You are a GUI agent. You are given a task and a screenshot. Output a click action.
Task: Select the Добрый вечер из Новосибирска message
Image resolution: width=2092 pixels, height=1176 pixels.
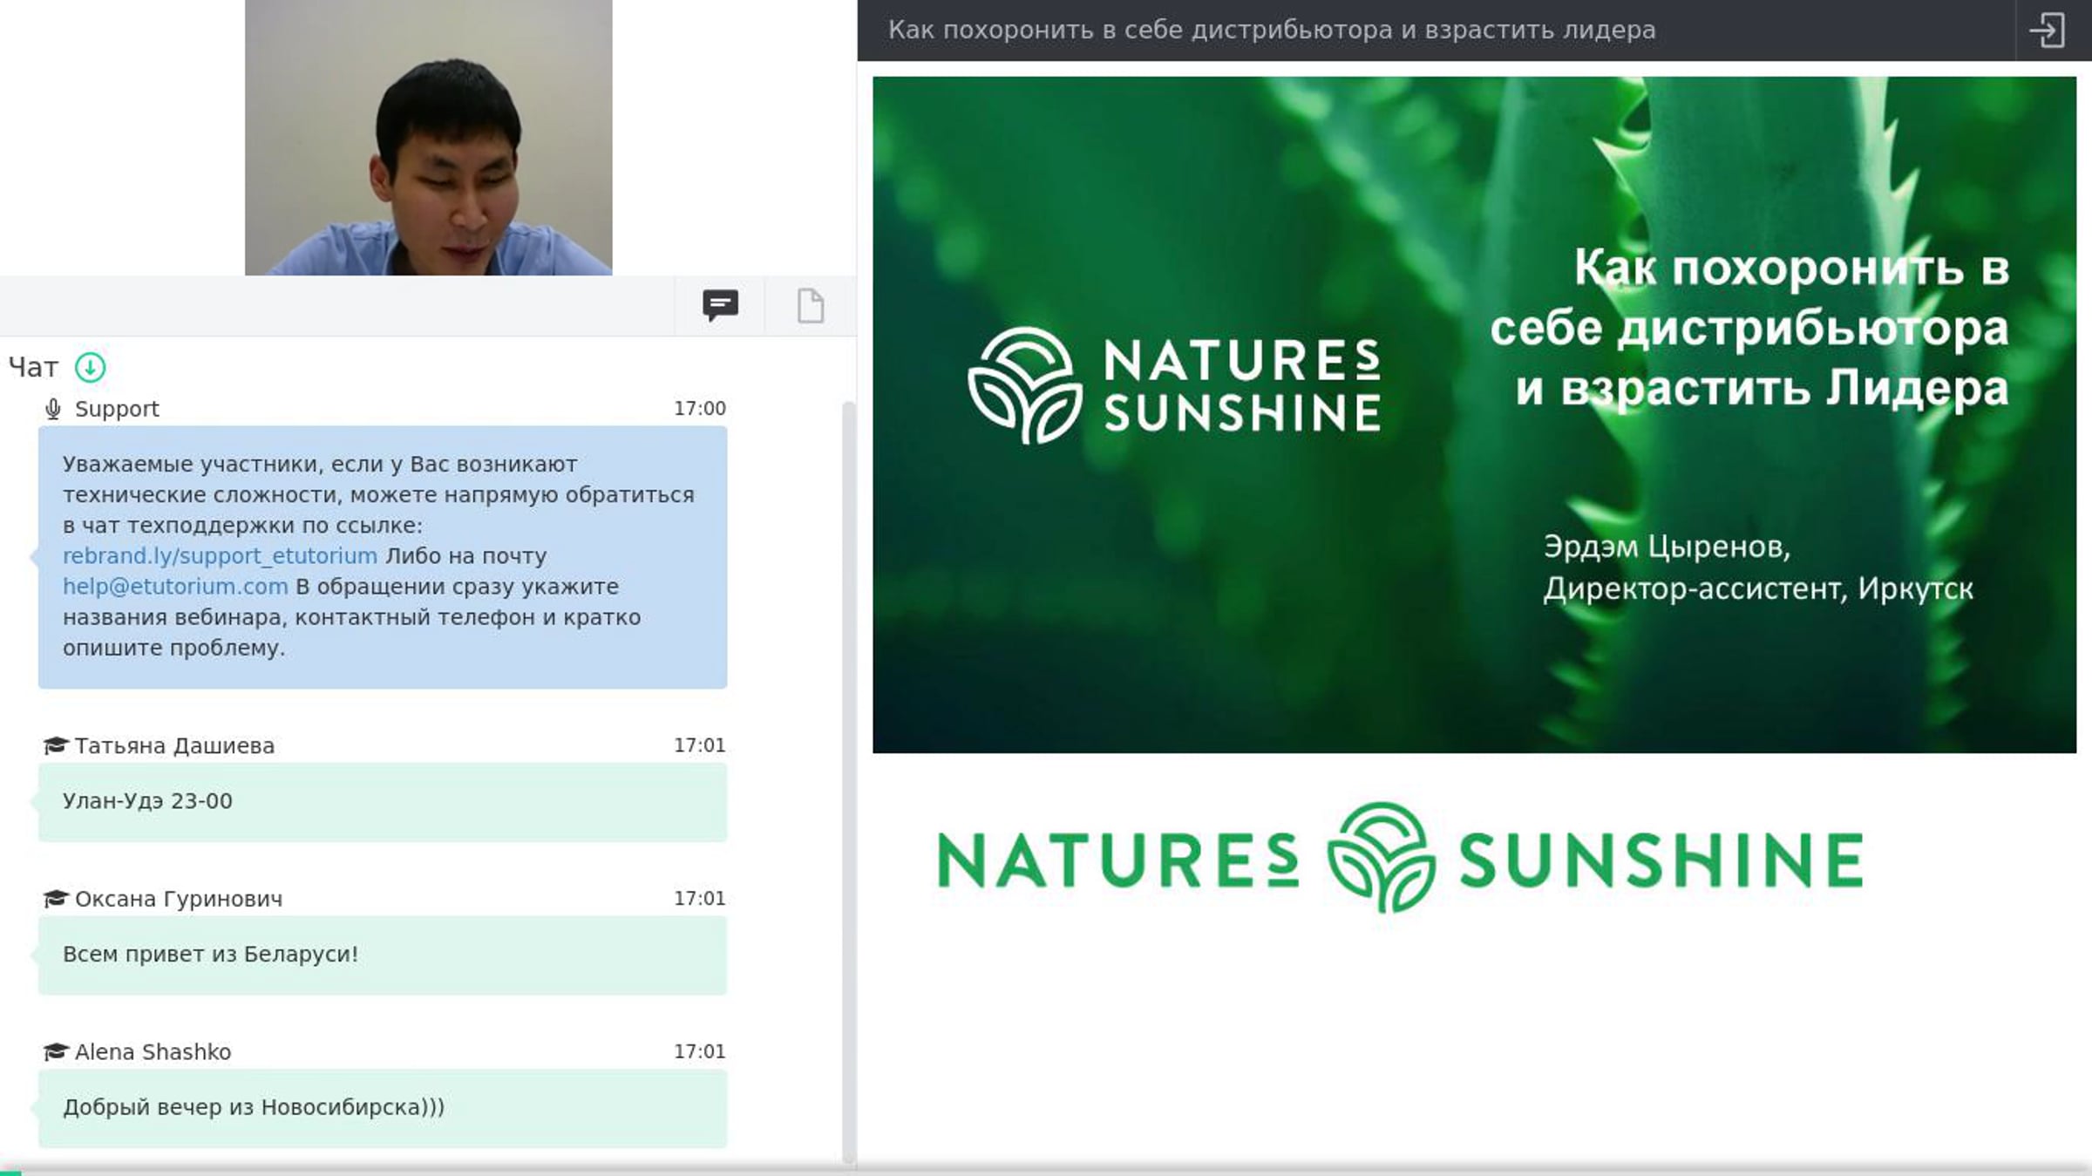click(383, 1108)
